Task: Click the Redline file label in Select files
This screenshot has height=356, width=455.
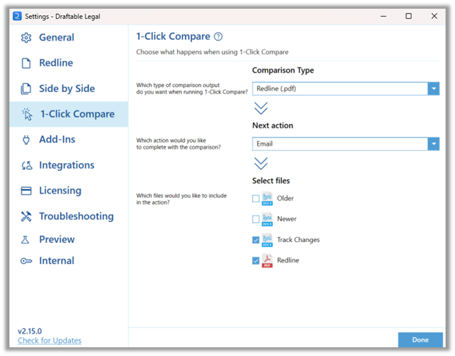Action: click(x=288, y=260)
